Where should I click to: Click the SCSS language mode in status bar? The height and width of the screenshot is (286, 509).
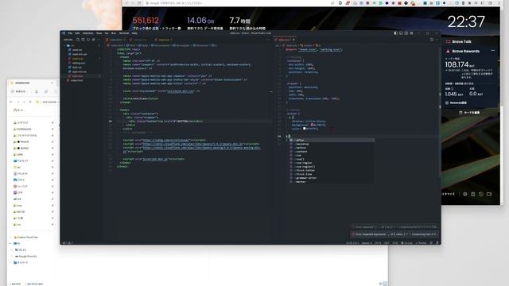click(395, 243)
